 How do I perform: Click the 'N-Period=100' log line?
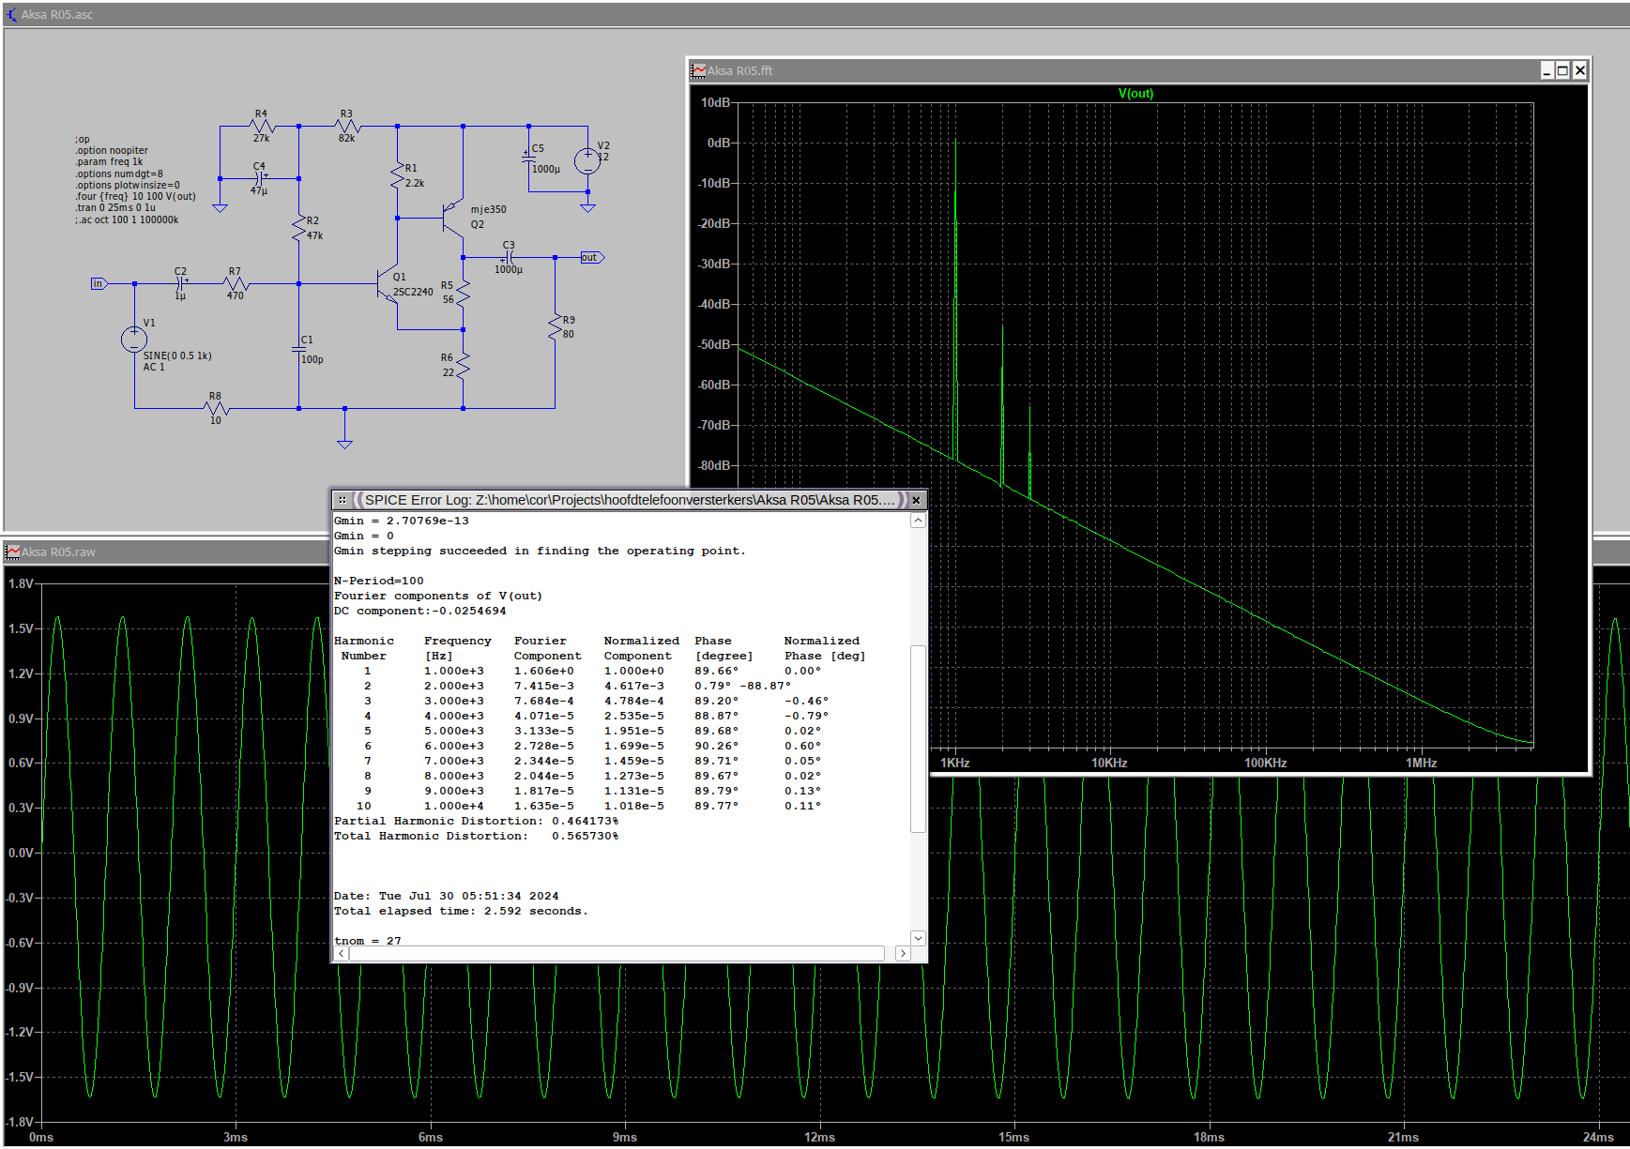pyautogui.click(x=379, y=581)
